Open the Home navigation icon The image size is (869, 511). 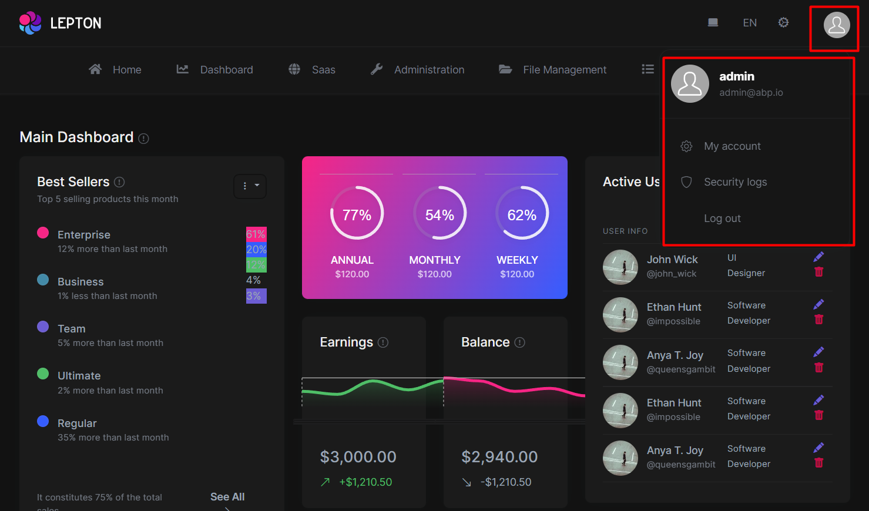pyautogui.click(x=95, y=69)
